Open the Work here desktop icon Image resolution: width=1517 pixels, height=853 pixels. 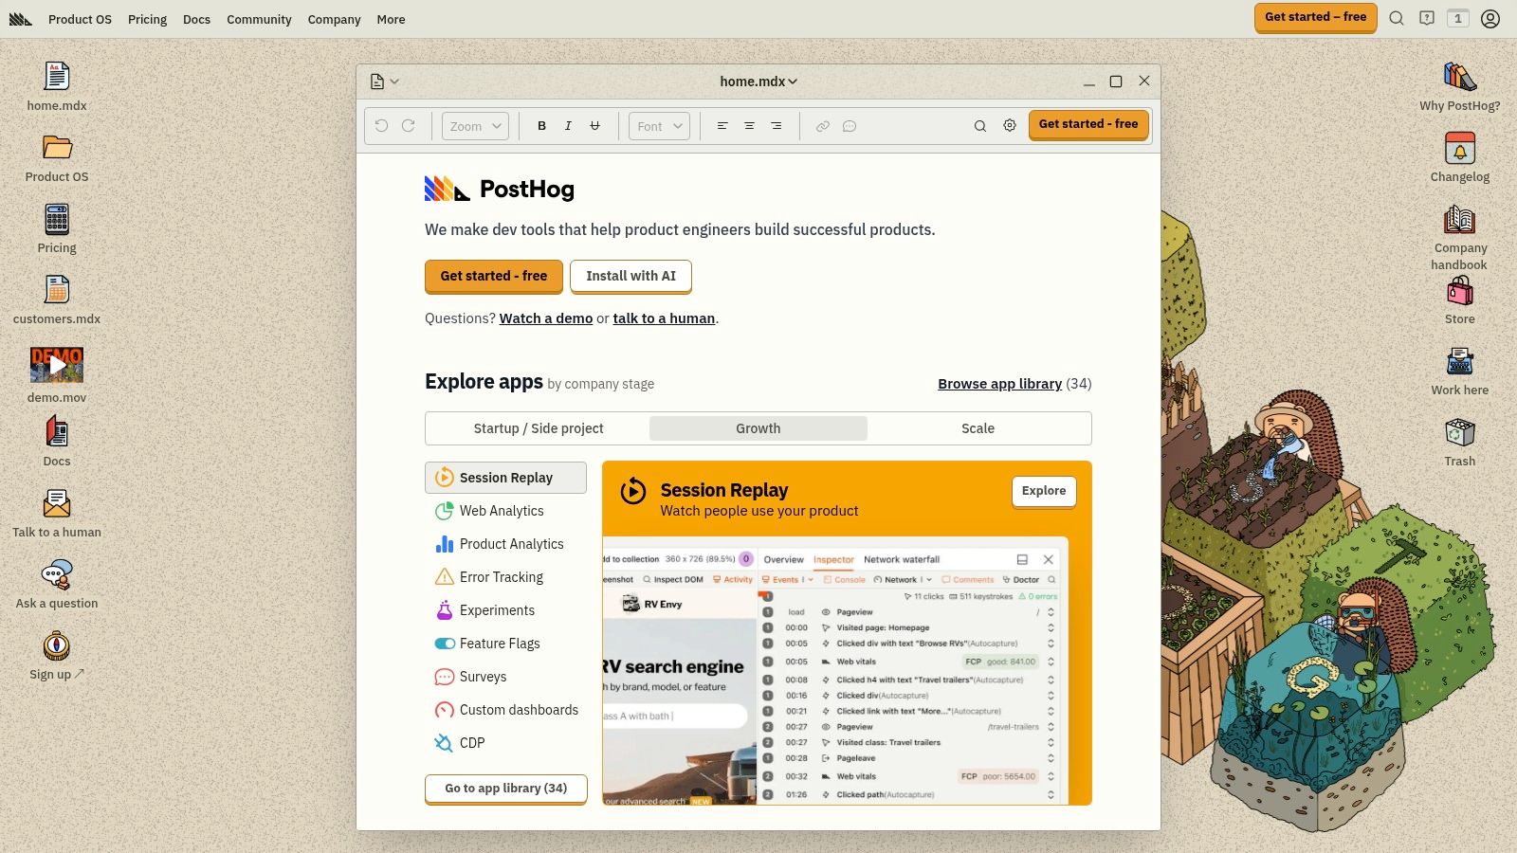(1460, 371)
